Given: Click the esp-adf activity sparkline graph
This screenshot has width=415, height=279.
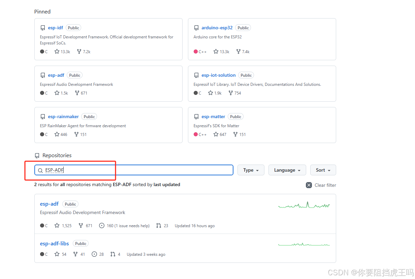Looking at the screenshot, I should (x=304, y=205).
